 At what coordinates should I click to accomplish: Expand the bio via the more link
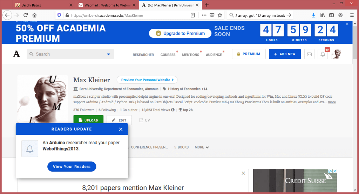[332, 102]
